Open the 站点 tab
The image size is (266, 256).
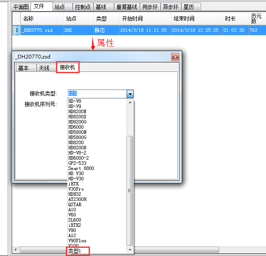[62, 7]
